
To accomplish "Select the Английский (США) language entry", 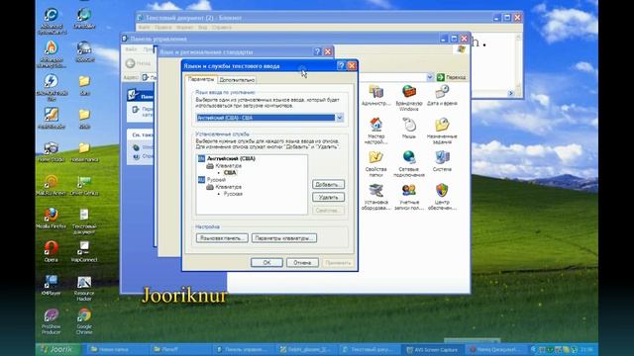I will point(231,158).
